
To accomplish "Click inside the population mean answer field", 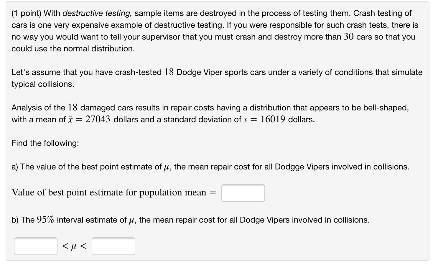I will pyautogui.click(x=243, y=193).
